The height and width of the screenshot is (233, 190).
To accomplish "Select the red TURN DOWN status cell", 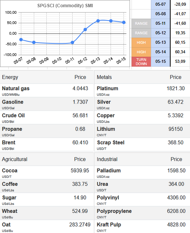I will tap(141, 62).
